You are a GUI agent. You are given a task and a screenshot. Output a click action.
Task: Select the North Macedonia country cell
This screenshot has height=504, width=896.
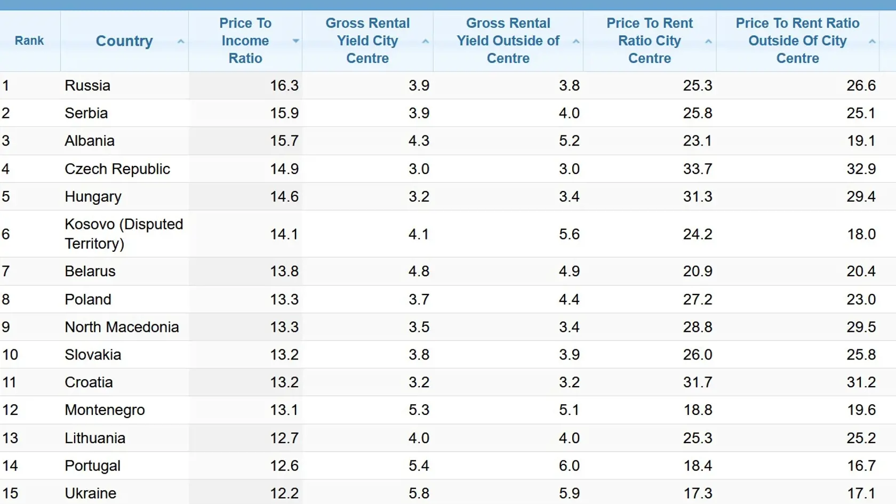point(125,327)
